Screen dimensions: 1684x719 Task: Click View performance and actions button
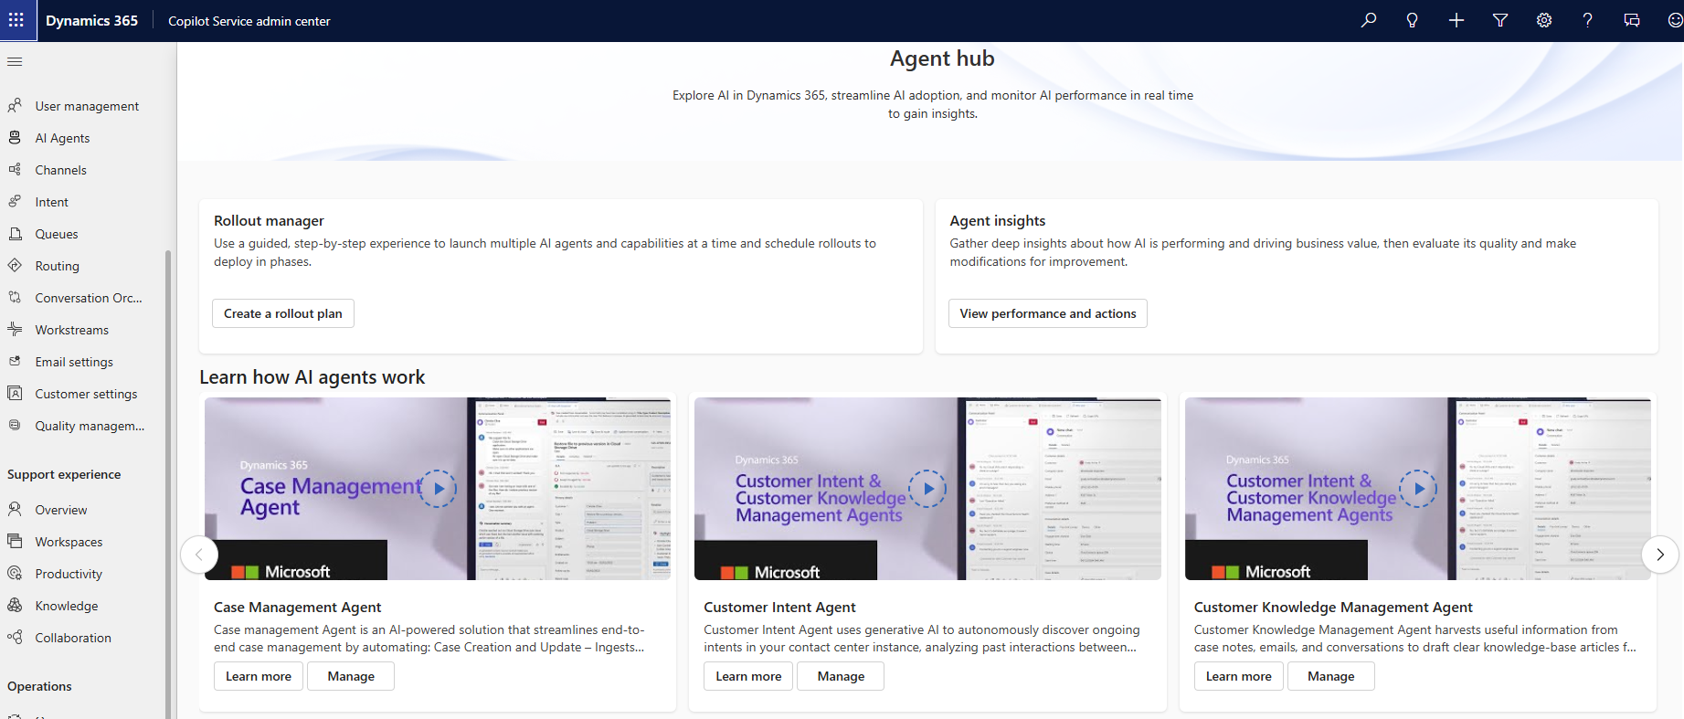pyautogui.click(x=1048, y=313)
